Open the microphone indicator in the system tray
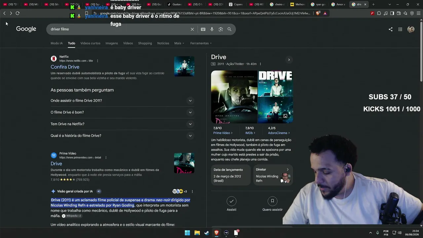 click(x=378, y=233)
